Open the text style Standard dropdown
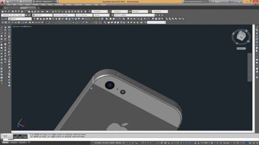259x145 pixels. coord(100,12)
